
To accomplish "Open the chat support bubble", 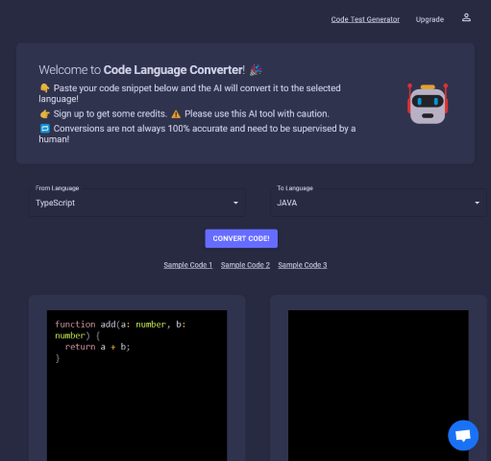I will 463,435.
